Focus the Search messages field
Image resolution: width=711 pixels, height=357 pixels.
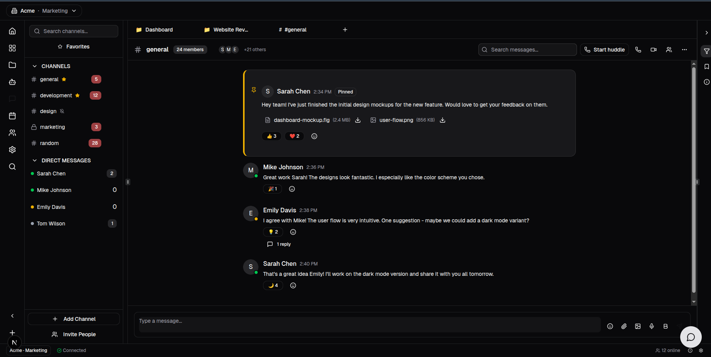[x=531, y=50]
